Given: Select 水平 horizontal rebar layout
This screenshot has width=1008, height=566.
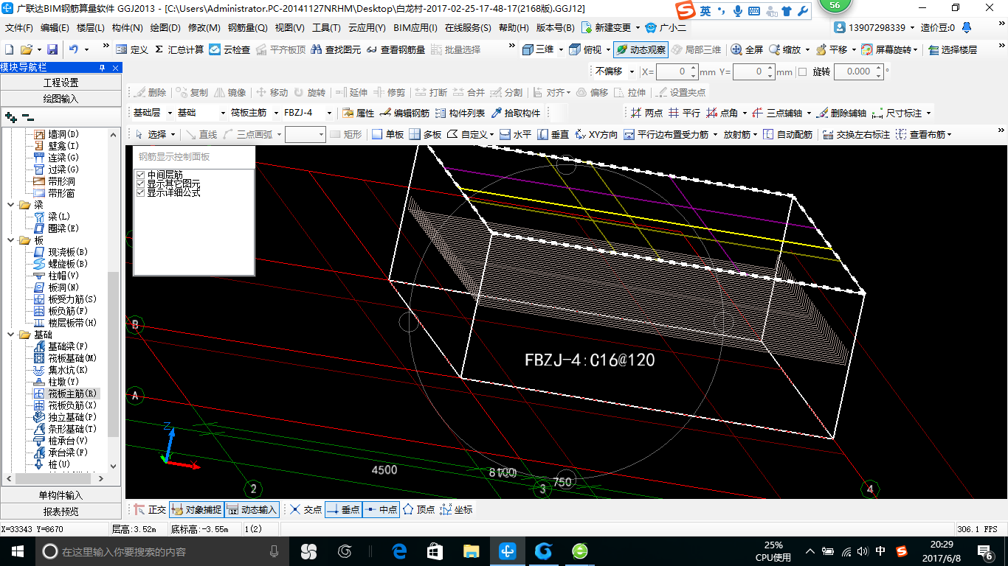Looking at the screenshot, I should point(515,134).
